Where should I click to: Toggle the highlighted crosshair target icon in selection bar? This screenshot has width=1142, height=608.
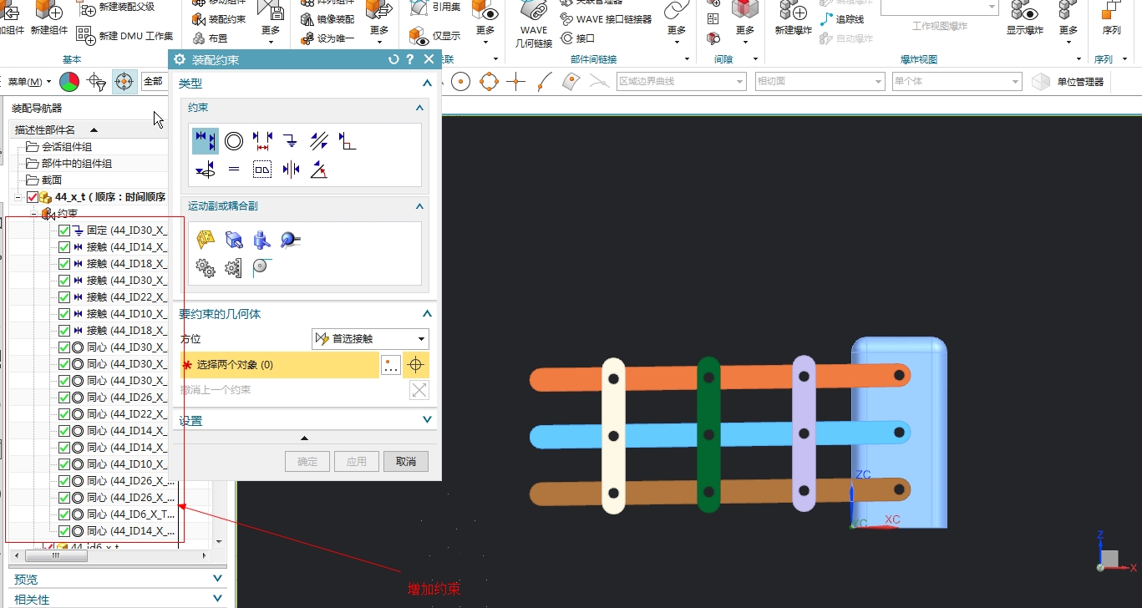124,81
